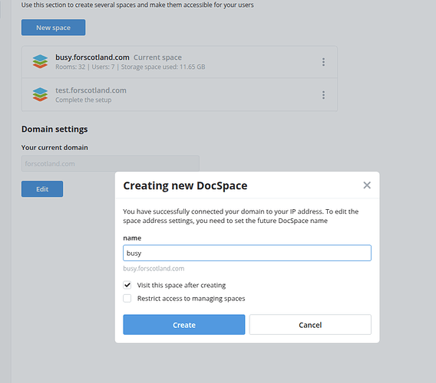Click the busy.forscotland.com preview address text

[x=154, y=269]
